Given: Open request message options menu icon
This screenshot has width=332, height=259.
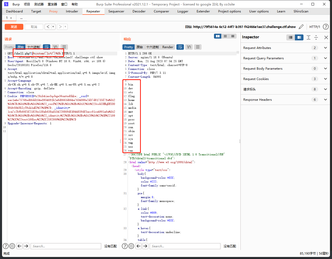Looking at the screenshot, I should (64, 47).
